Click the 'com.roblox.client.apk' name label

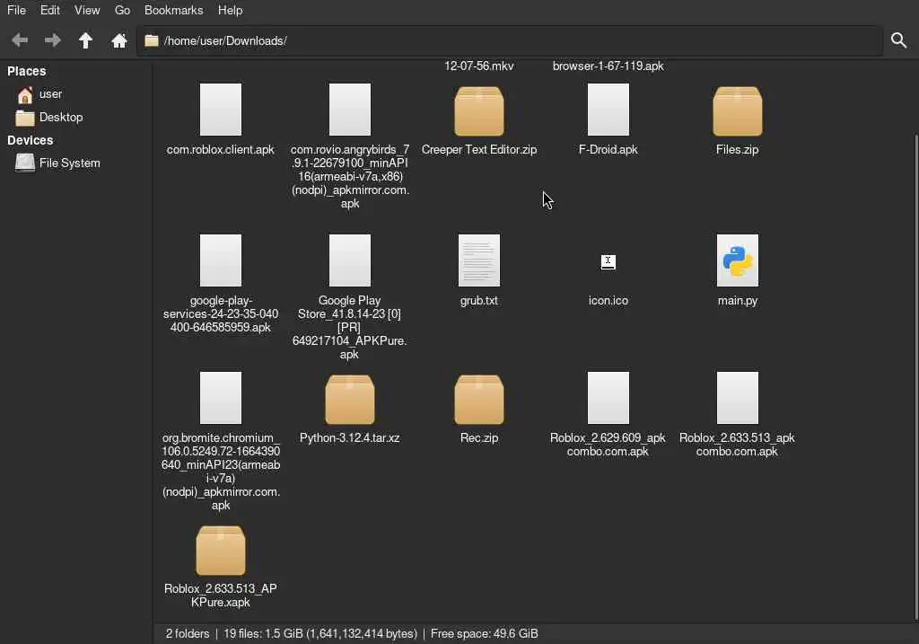[x=221, y=150]
